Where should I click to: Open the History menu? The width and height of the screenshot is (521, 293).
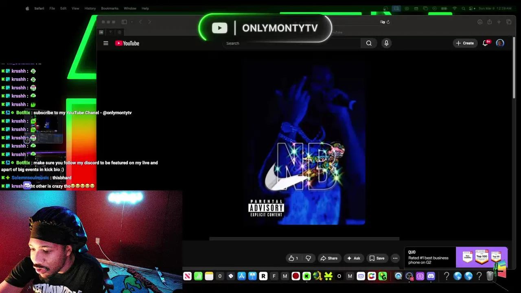click(90, 8)
